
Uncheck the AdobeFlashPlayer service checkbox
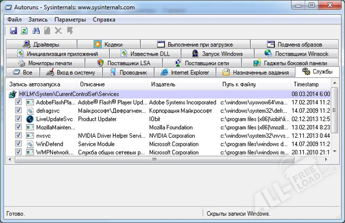coord(19,102)
